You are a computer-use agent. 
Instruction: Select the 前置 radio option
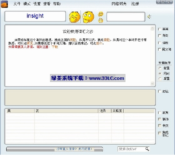click(x=160, y=68)
